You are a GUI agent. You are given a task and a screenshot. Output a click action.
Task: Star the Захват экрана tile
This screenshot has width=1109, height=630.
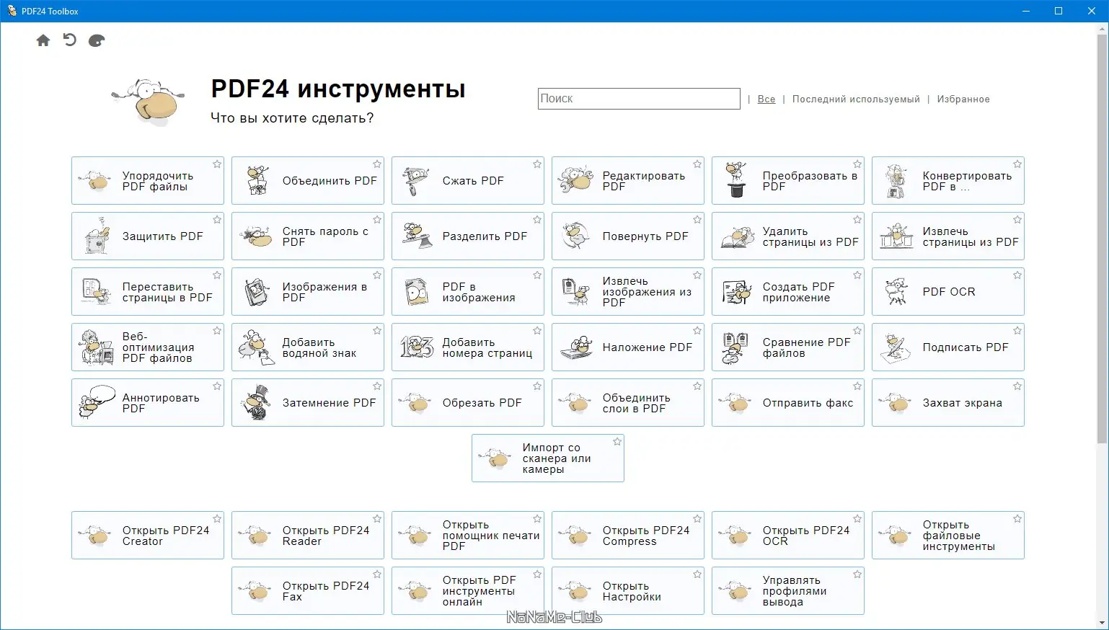coord(1017,386)
